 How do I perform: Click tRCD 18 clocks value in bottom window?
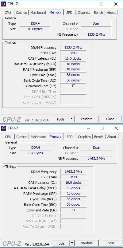(x=73, y=188)
